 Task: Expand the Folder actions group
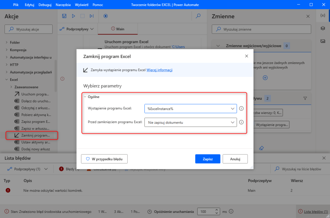tap(7, 42)
